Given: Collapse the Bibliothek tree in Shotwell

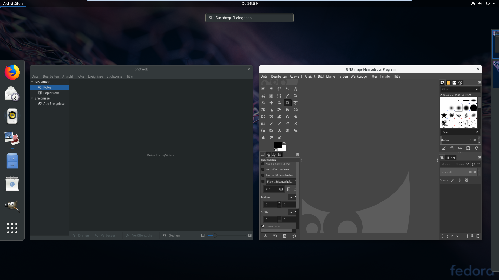Looking at the screenshot, I should coord(32,82).
